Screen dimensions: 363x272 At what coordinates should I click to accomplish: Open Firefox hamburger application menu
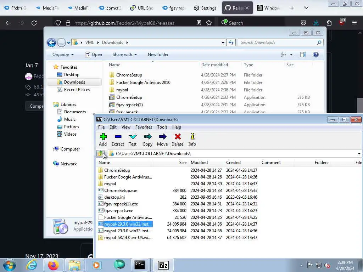(354, 23)
